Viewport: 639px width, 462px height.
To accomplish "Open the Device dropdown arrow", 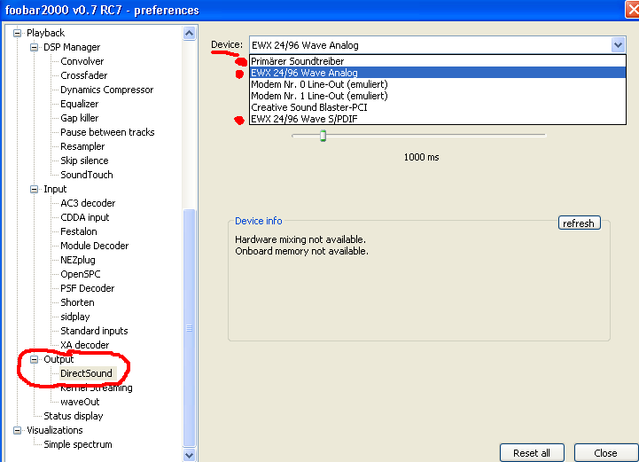I will pyautogui.click(x=618, y=45).
